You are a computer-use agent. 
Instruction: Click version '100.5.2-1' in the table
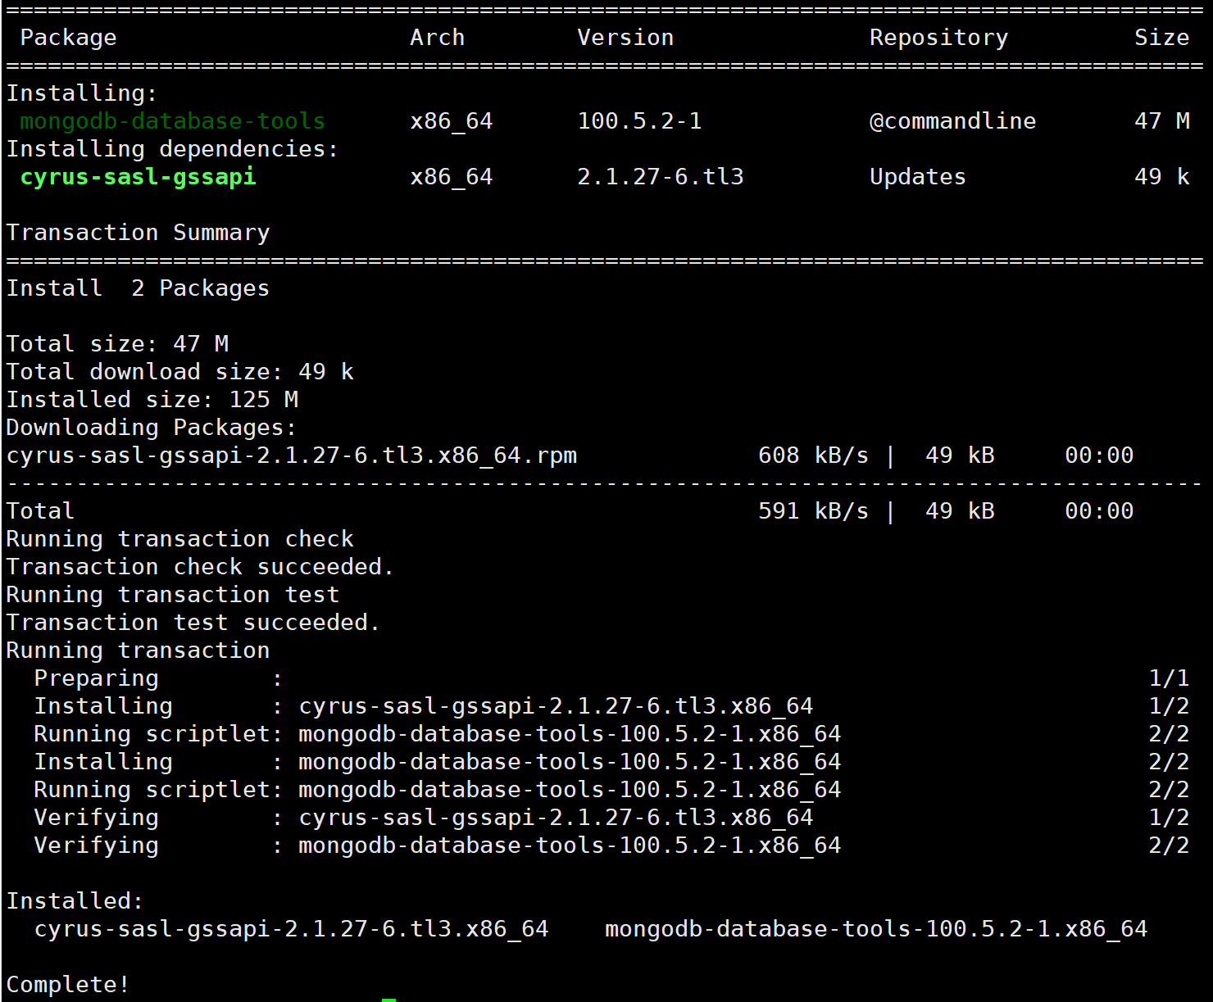click(639, 121)
